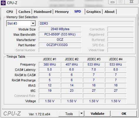
Task: Click the tRC value 19 cell
Action: point(50,90)
